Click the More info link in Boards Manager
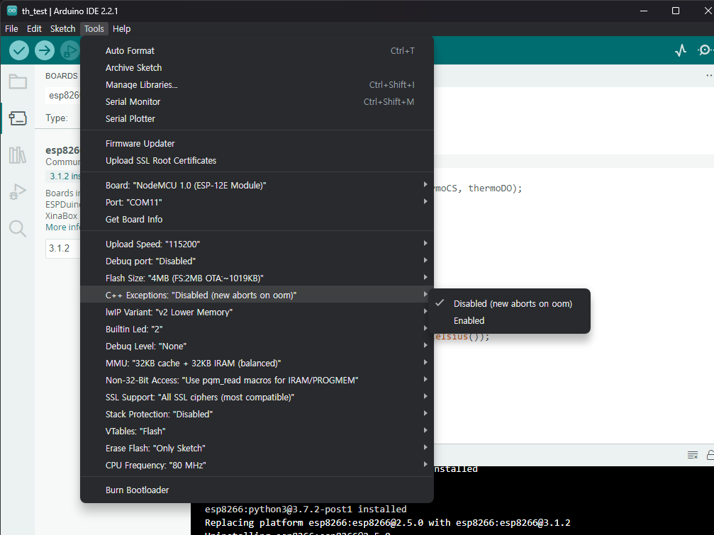714x535 pixels. 62,227
